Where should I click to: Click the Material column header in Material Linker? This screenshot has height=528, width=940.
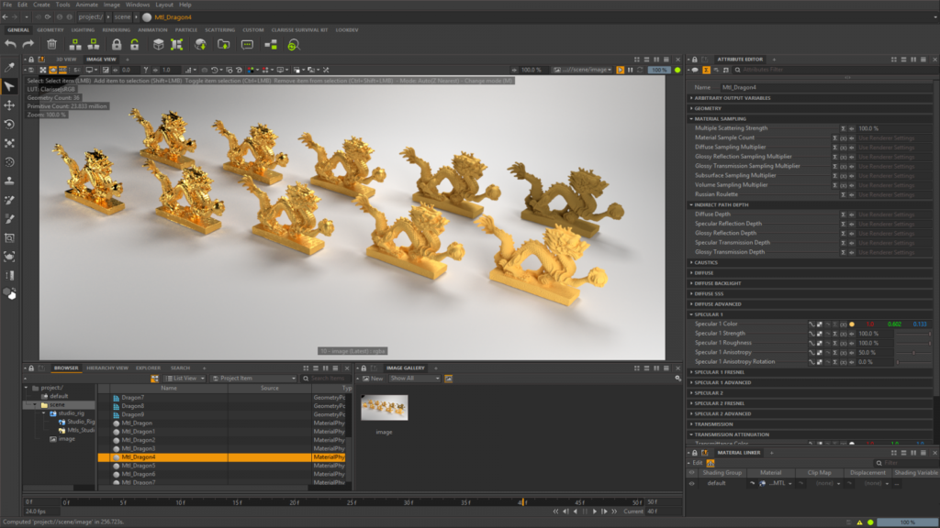[x=770, y=472]
